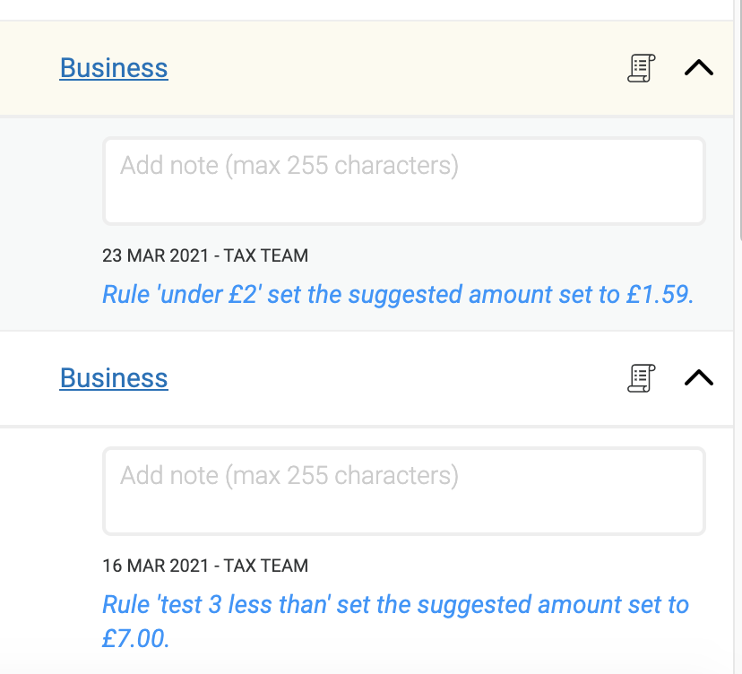Open the notes icon in the second Business row
This screenshot has height=674, width=742.
641,378
